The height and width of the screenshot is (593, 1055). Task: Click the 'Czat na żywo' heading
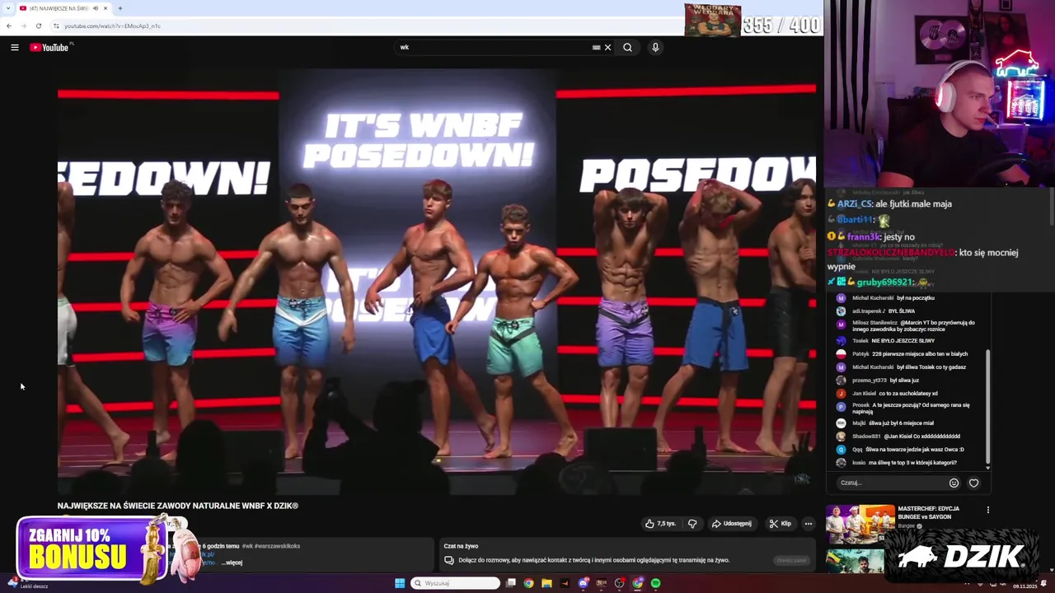click(x=461, y=546)
